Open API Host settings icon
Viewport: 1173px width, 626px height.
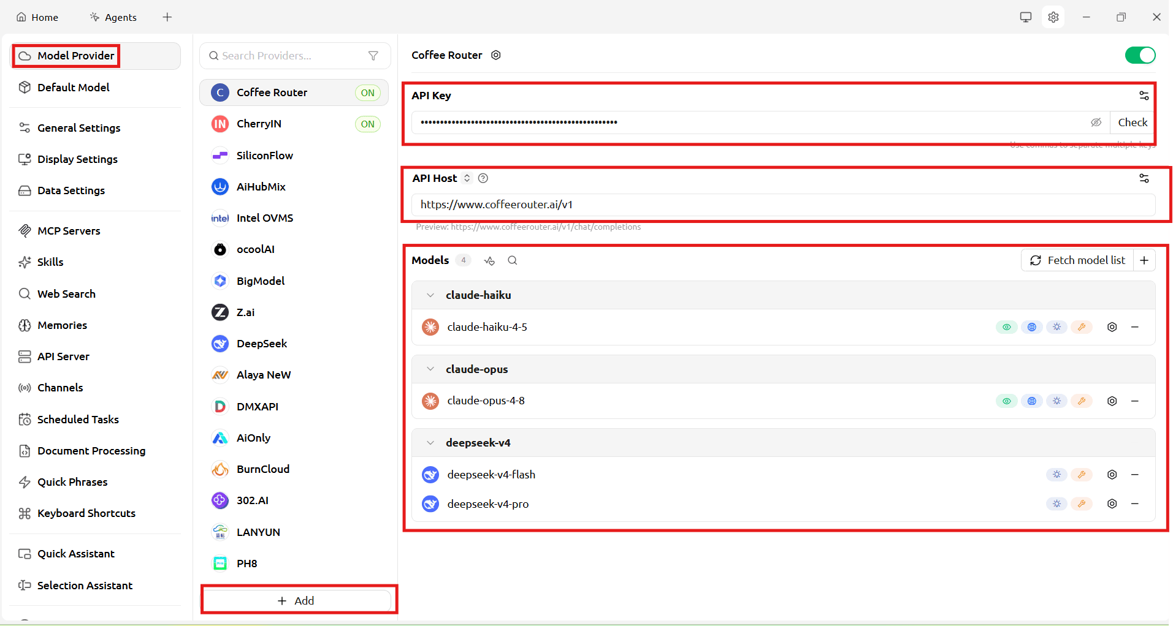pos(1144,178)
